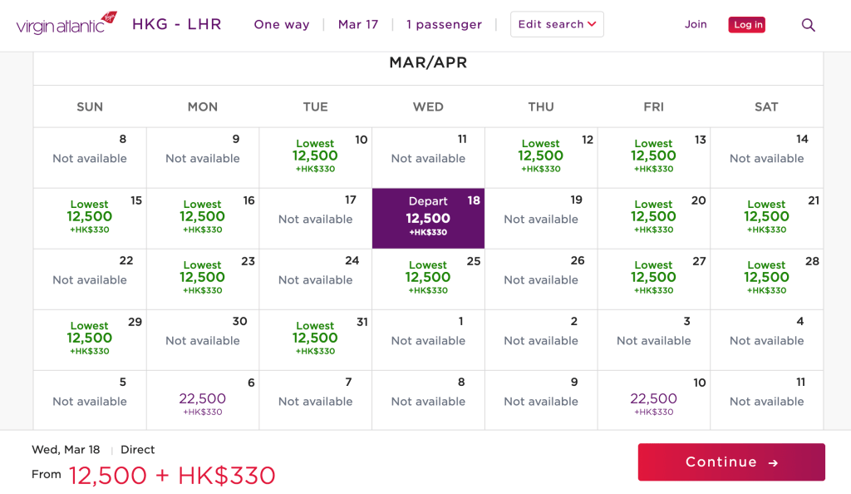This screenshot has height=494, width=851.
Task: Select Friday April 10 22,500 fare
Action: [653, 401]
